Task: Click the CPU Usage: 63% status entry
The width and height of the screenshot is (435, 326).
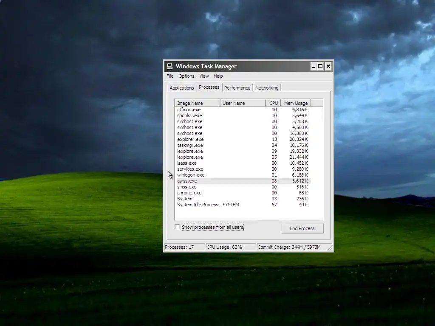Action: tap(231, 247)
